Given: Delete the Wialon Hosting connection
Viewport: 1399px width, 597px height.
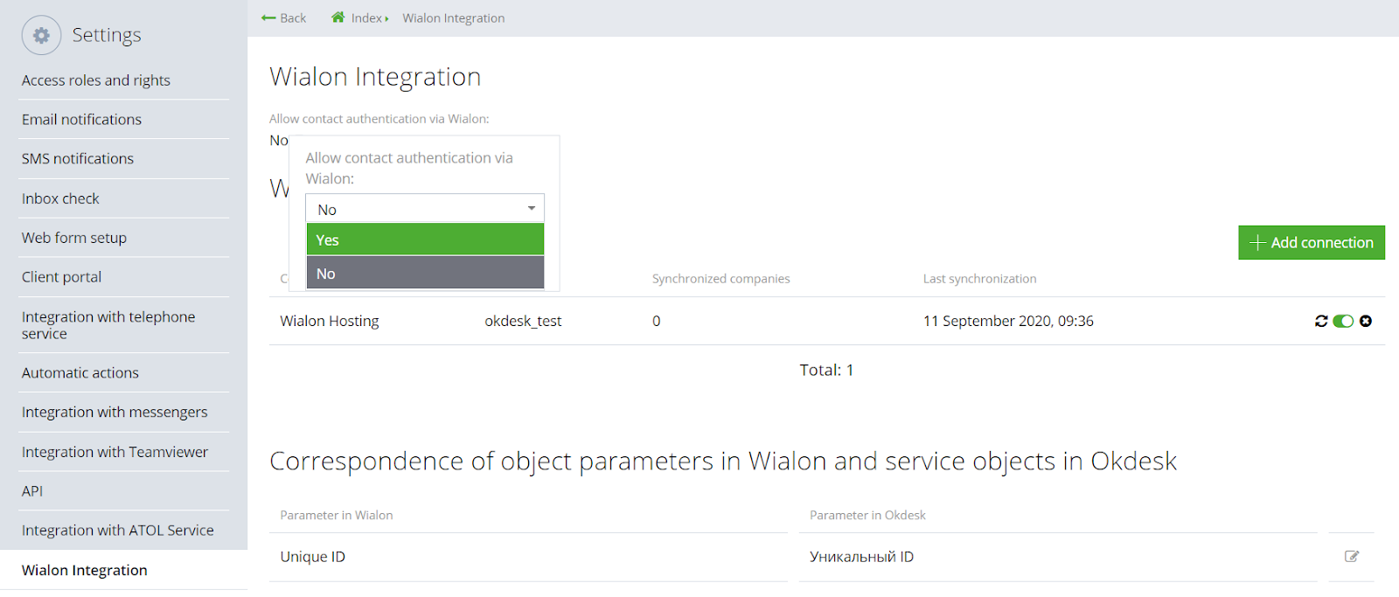Looking at the screenshot, I should 1366,321.
